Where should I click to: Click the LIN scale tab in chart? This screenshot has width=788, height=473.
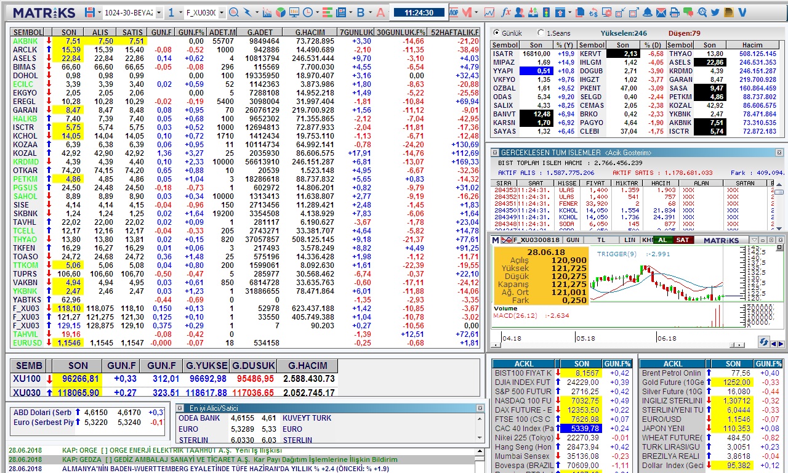629,240
